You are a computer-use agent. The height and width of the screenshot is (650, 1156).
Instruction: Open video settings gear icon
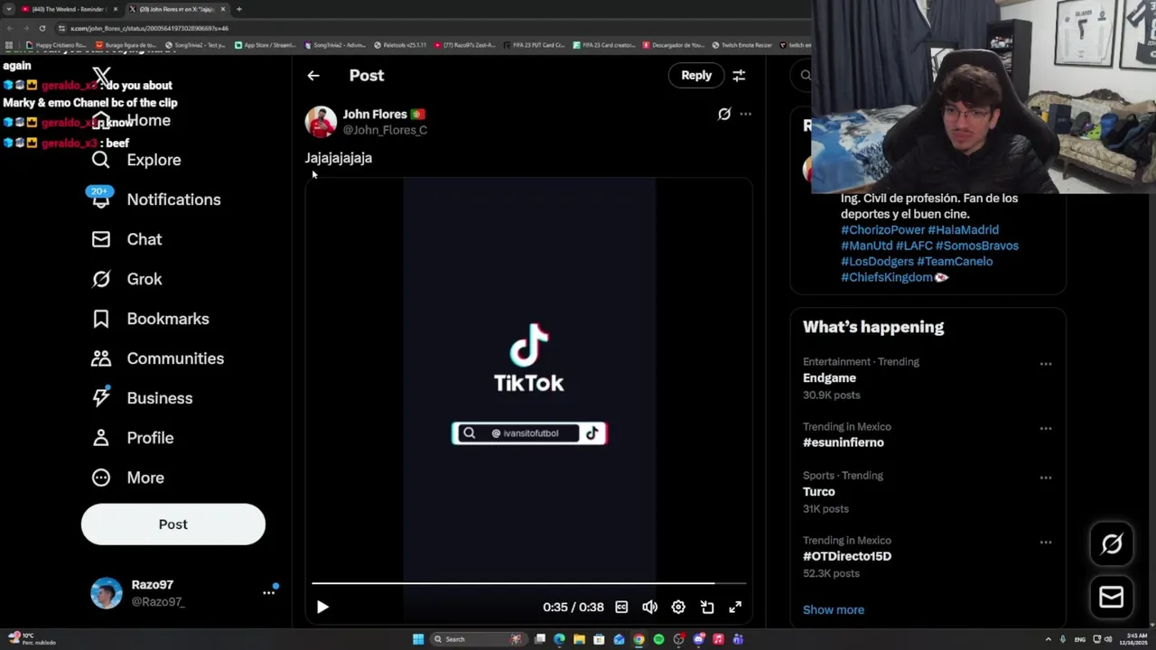[678, 608]
